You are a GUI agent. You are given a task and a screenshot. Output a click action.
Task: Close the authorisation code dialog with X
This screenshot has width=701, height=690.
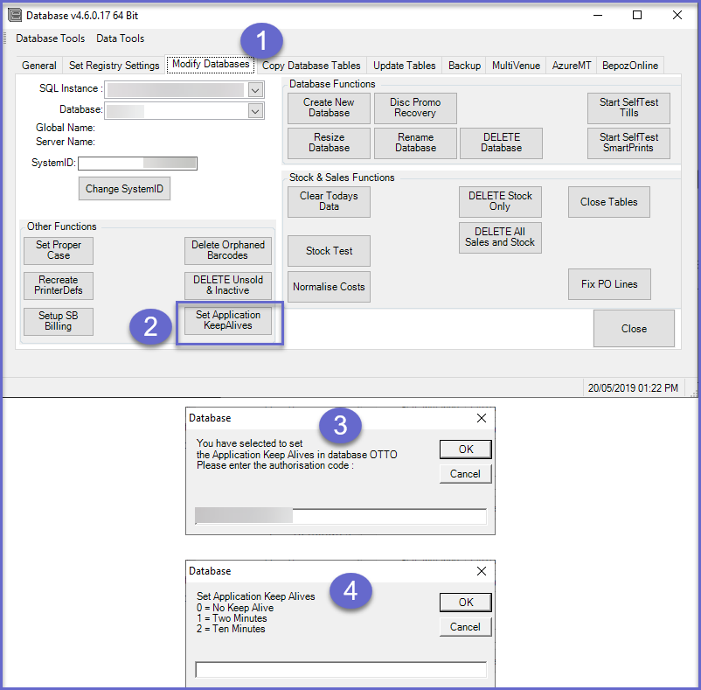coord(481,418)
